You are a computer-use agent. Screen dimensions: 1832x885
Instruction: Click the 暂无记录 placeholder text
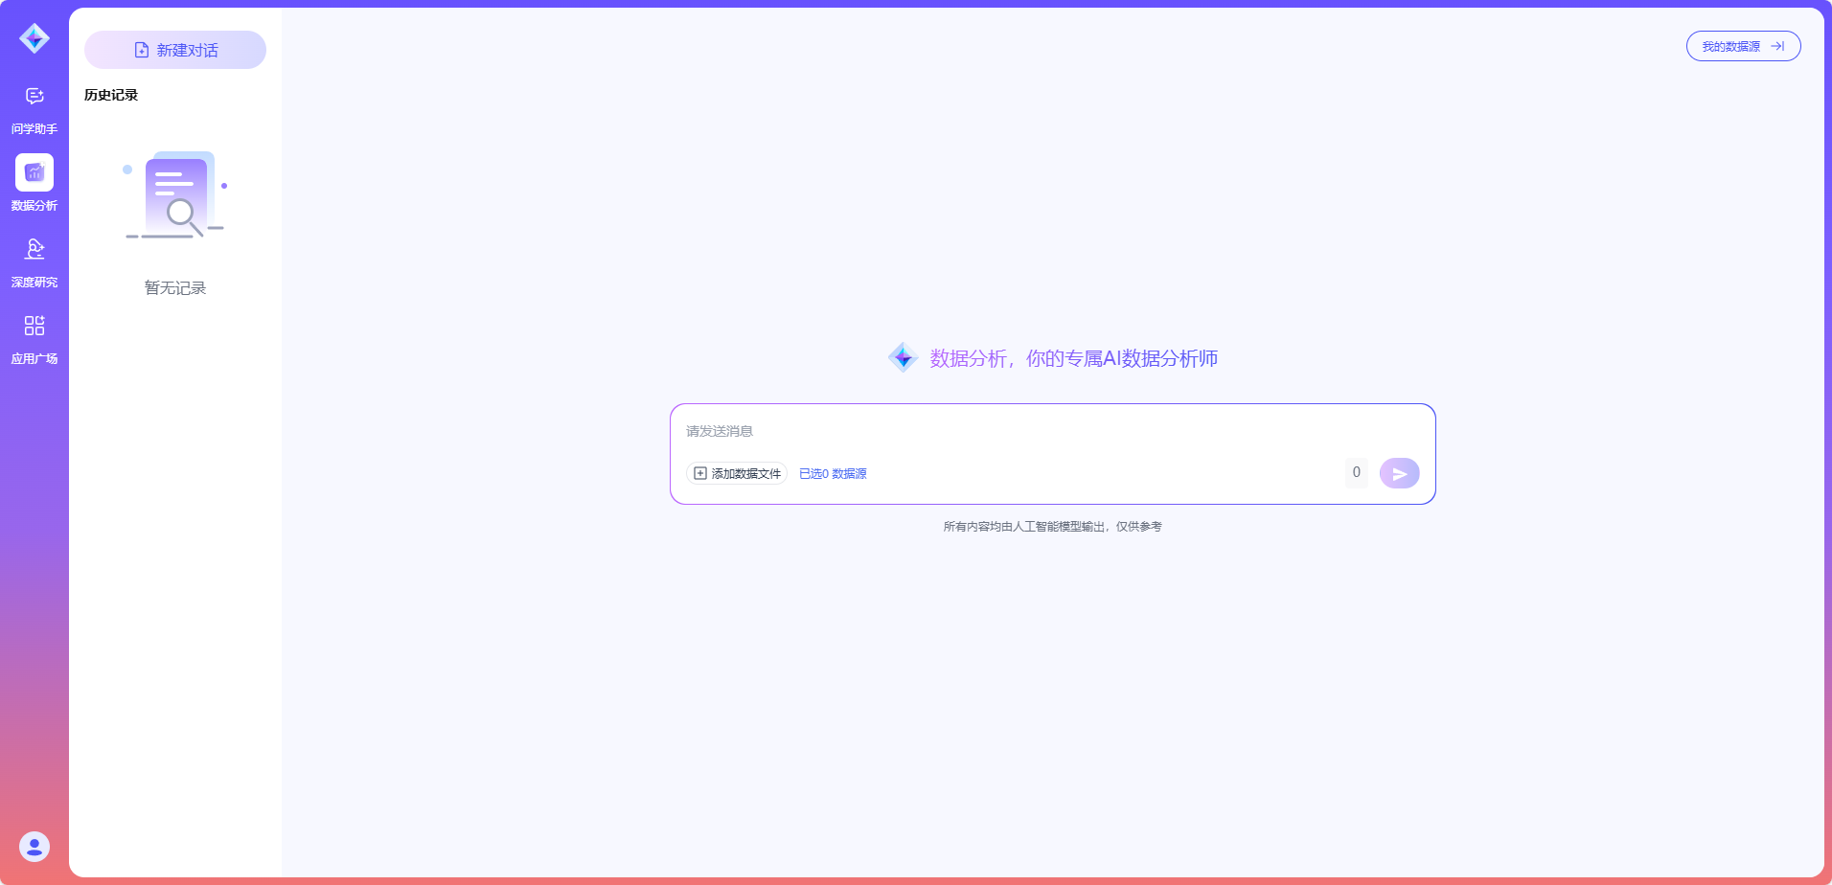(x=175, y=288)
